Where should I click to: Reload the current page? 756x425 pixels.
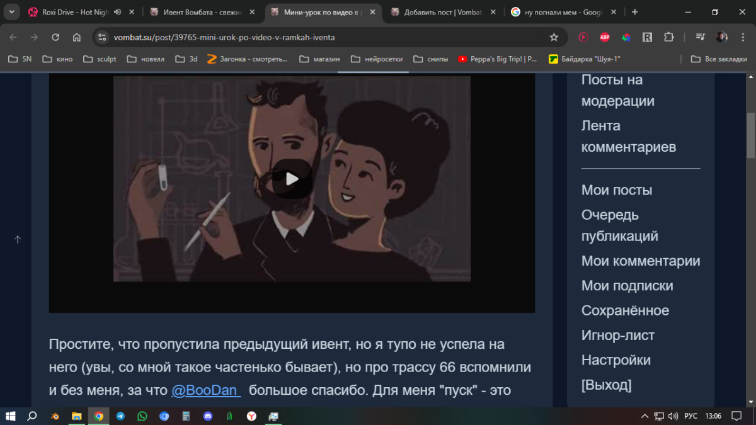55,37
